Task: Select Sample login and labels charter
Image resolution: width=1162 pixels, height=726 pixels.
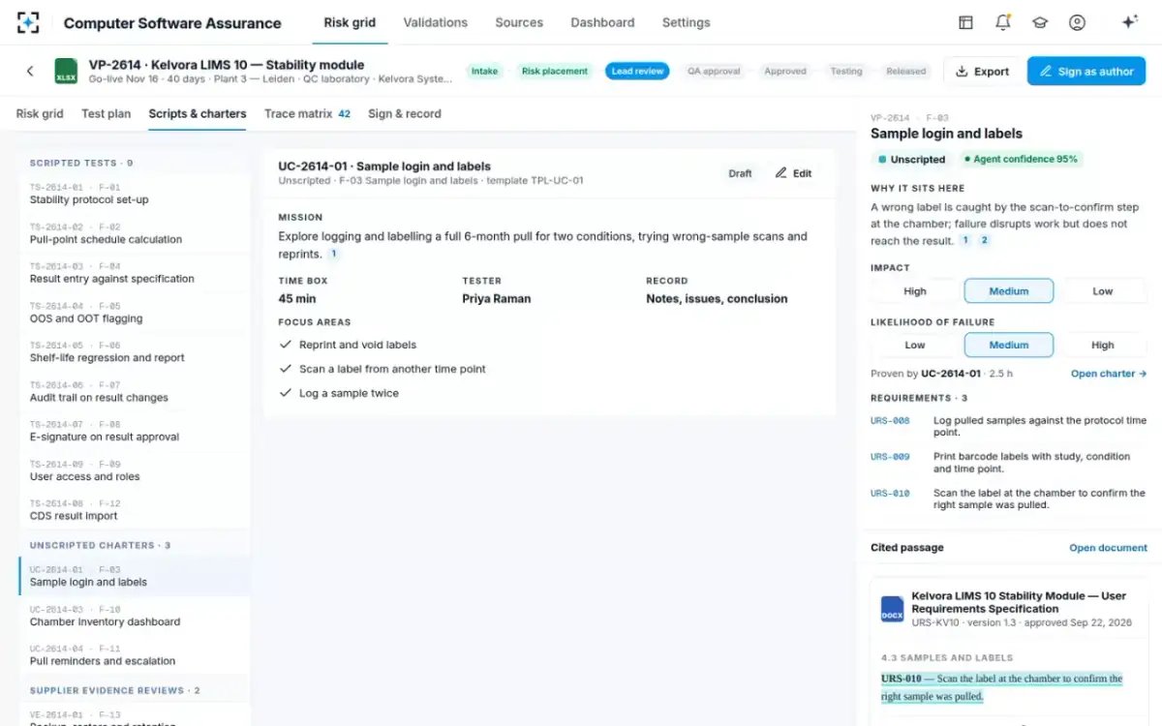Action: tap(135, 576)
